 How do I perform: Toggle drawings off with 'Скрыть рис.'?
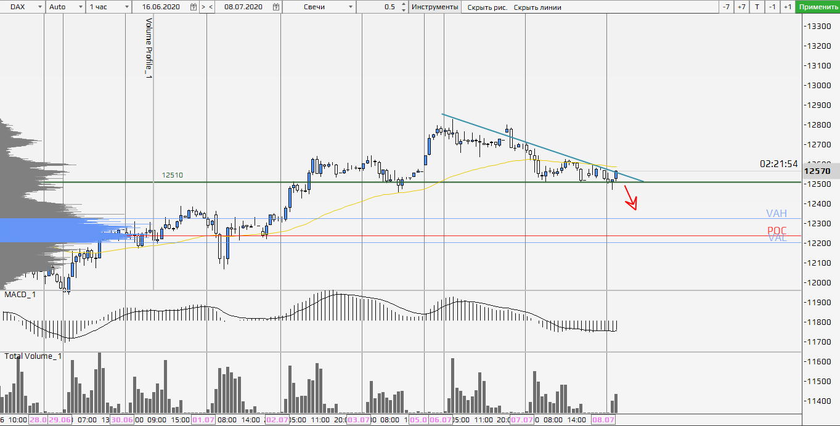487,7
